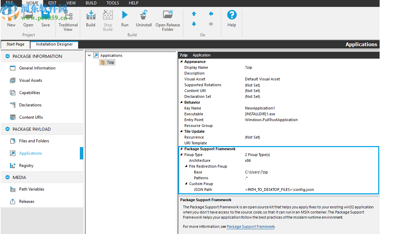The height and width of the screenshot is (234, 394).
Task: Collapse the Appearance property group
Action: point(181,61)
